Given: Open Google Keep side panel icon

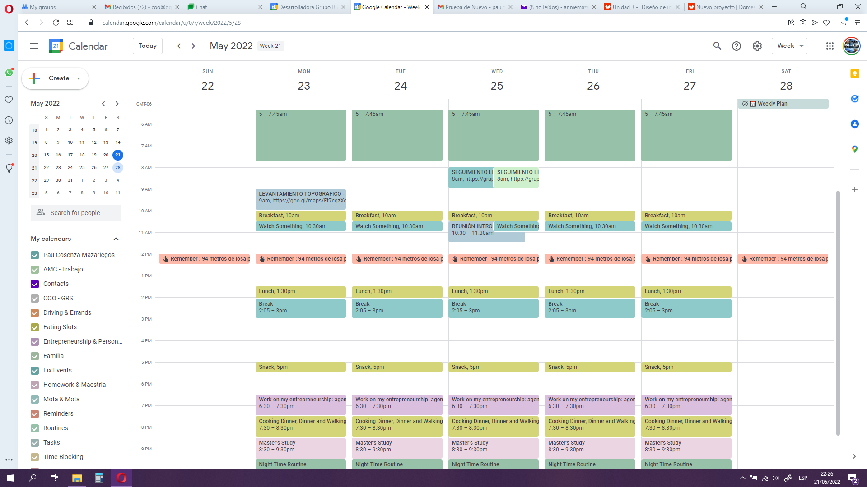Looking at the screenshot, I should click(855, 74).
